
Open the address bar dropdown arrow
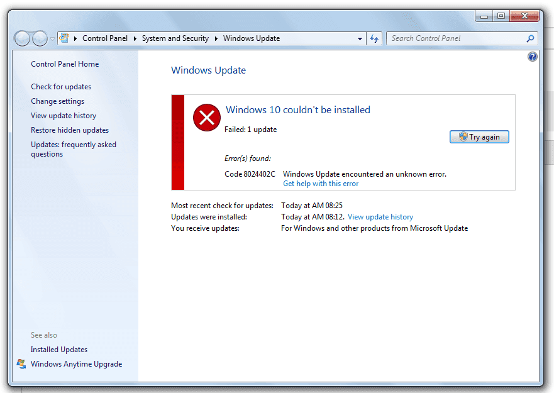(360, 38)
